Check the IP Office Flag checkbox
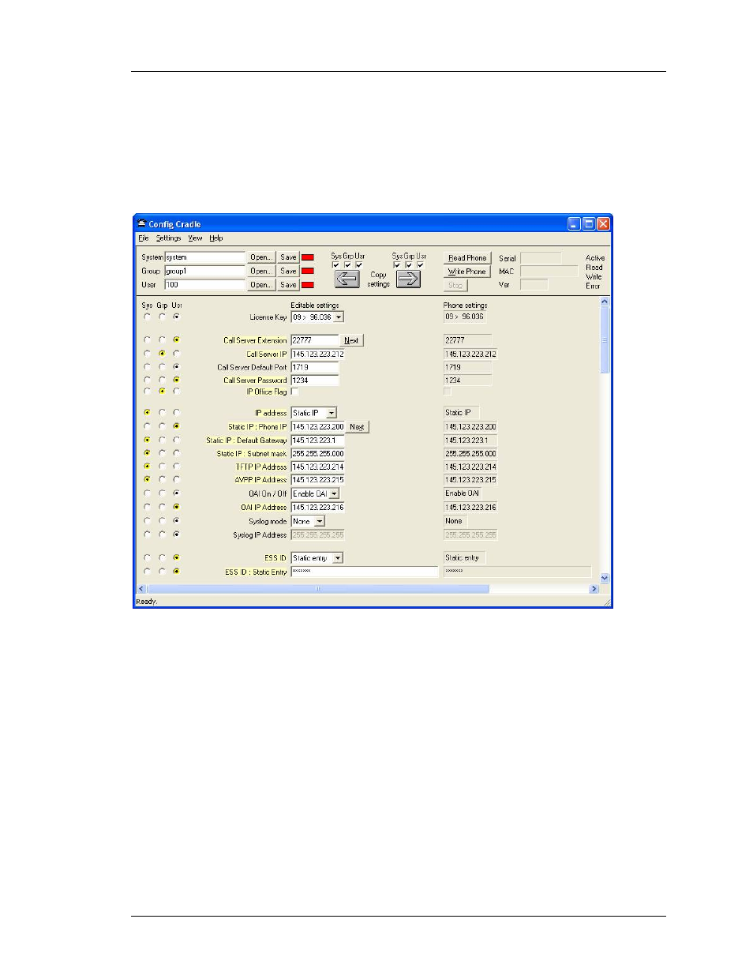The height and width of the screenshot is (975, 753). 294,392
